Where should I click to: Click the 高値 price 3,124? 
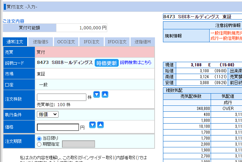pos(204,77)
